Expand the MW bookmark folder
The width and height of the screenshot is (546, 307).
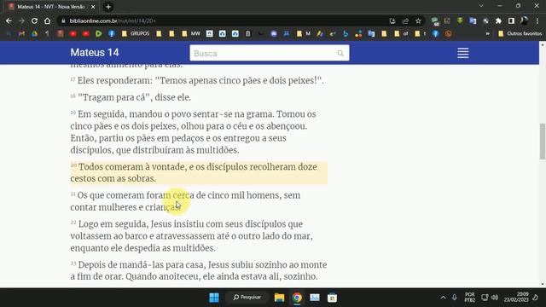pos(191,34)
